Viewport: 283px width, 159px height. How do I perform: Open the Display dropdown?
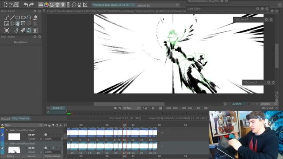click(268, 104)
